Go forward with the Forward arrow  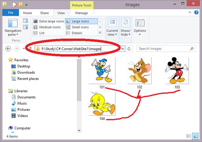click(x=17, y=49)
